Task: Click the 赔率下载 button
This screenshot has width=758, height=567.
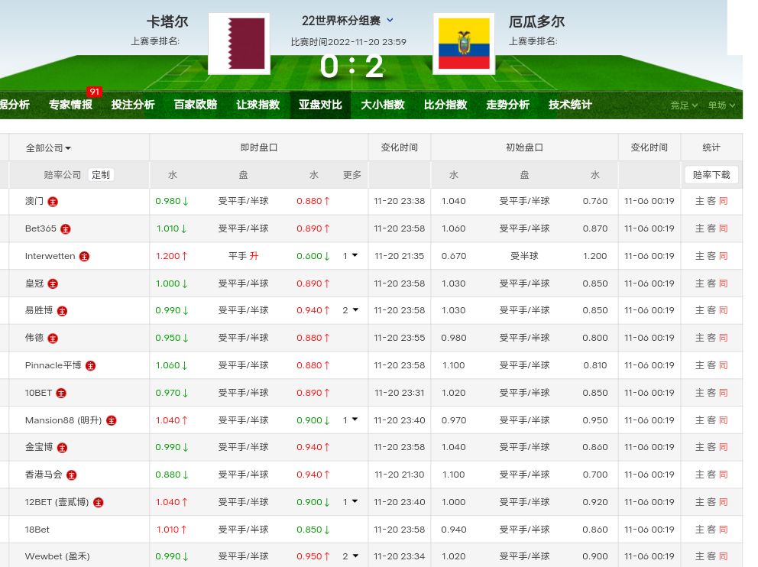Action: (x=711, y=175)
